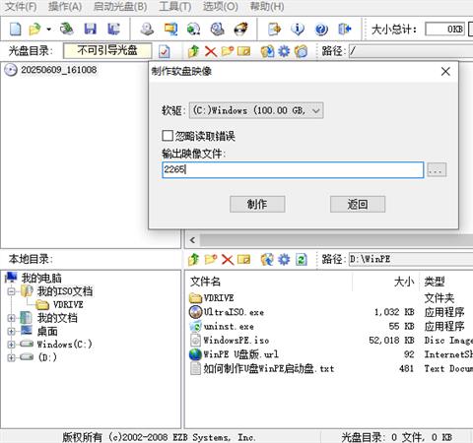Click the boot disc properties icon after 不可引导光盘
473x443 pixels.
tap(165, 51)
